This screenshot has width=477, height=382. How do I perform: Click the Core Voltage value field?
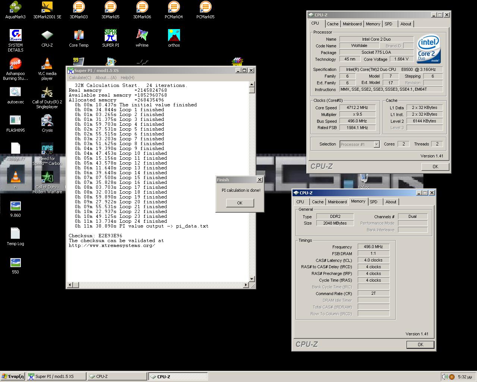401,59
